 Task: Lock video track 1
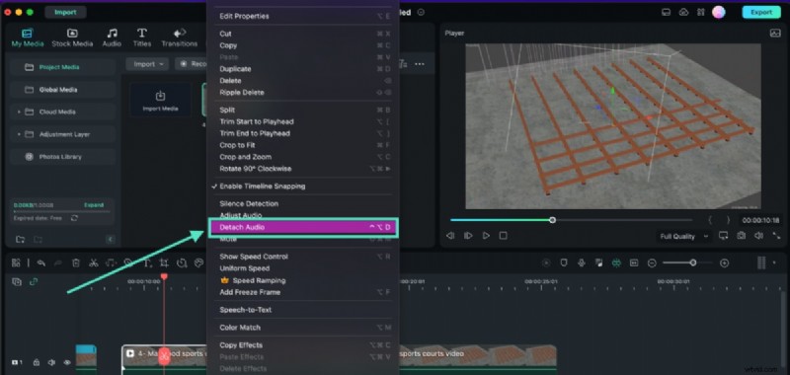[37, 362]
